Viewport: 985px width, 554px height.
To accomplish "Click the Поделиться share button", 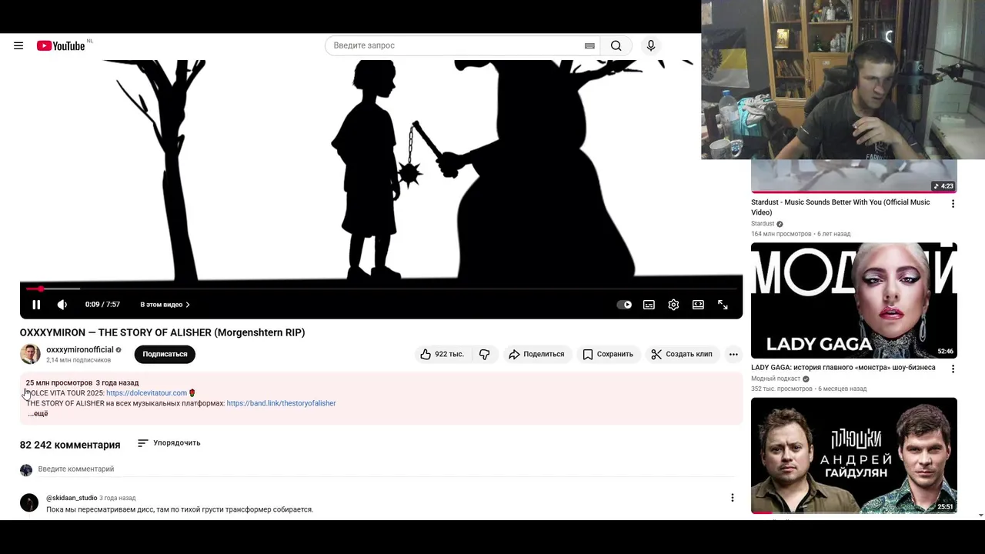I will point(536,354).
